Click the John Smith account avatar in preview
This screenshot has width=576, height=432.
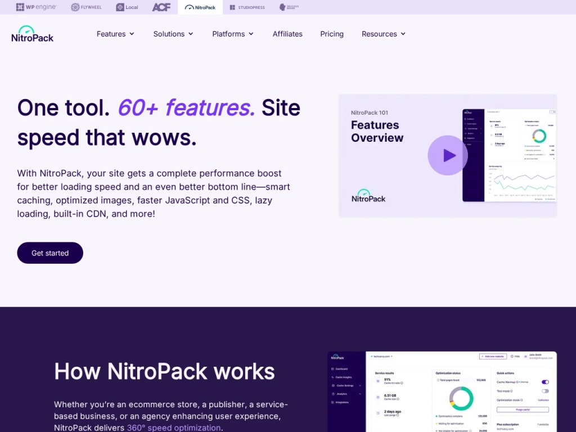coord(525,356)
